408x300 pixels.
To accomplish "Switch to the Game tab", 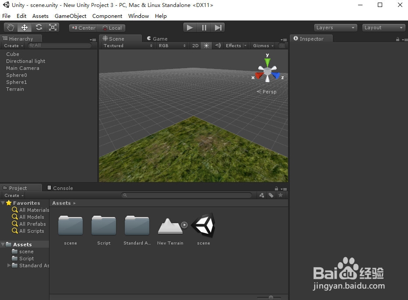I will (x=157, y=39).
